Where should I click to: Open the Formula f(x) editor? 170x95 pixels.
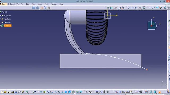(87, 92)
